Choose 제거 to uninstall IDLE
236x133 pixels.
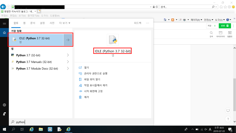click(x=86, y=97)
